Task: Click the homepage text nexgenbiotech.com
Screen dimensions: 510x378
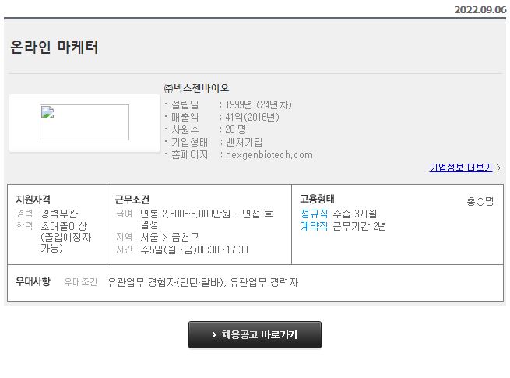Action: pos(269,154)
